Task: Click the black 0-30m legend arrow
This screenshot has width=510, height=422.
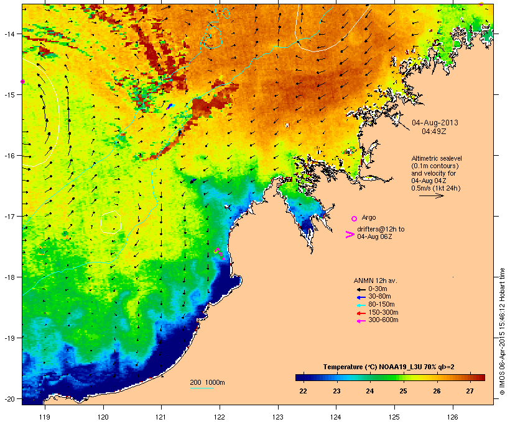Action: (x=361, y=289)
